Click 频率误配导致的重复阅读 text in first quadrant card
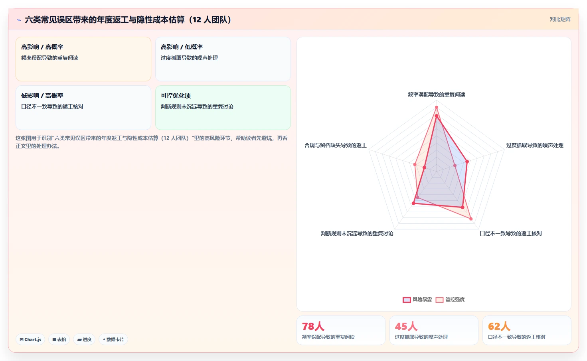The width and height of the screenshot is (587, 361). [50, 58]
